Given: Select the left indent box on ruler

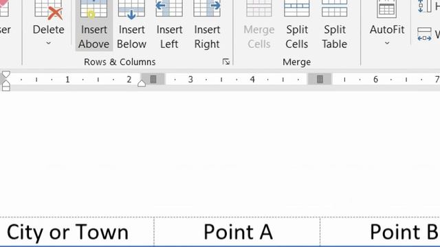Looking at the screenshot, I should tap(6, 89).
